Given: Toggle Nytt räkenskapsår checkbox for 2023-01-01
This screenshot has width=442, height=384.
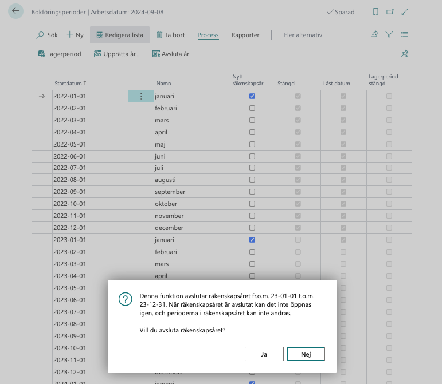Looking at the screenshot, I should click(252, 240).
